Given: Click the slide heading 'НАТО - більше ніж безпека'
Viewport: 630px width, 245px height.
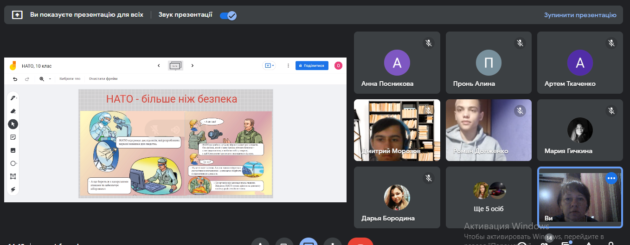Looking at the screenshot, I should (x=172, y=99).
